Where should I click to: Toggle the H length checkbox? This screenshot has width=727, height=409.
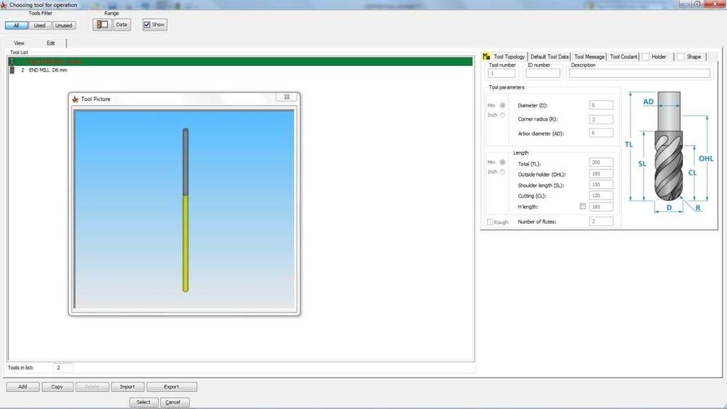(583, 207)
